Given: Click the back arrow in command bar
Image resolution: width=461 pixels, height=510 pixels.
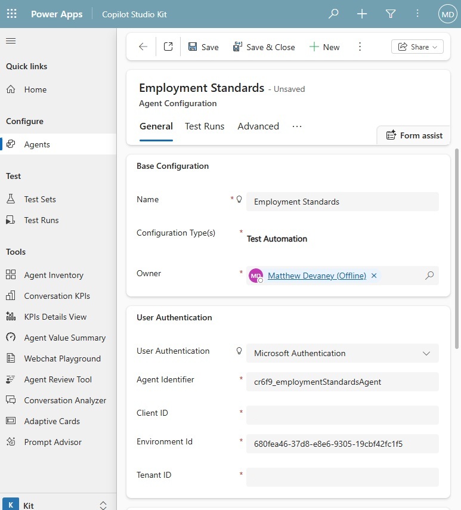Looking at the screenshot, I should point(143,47).
